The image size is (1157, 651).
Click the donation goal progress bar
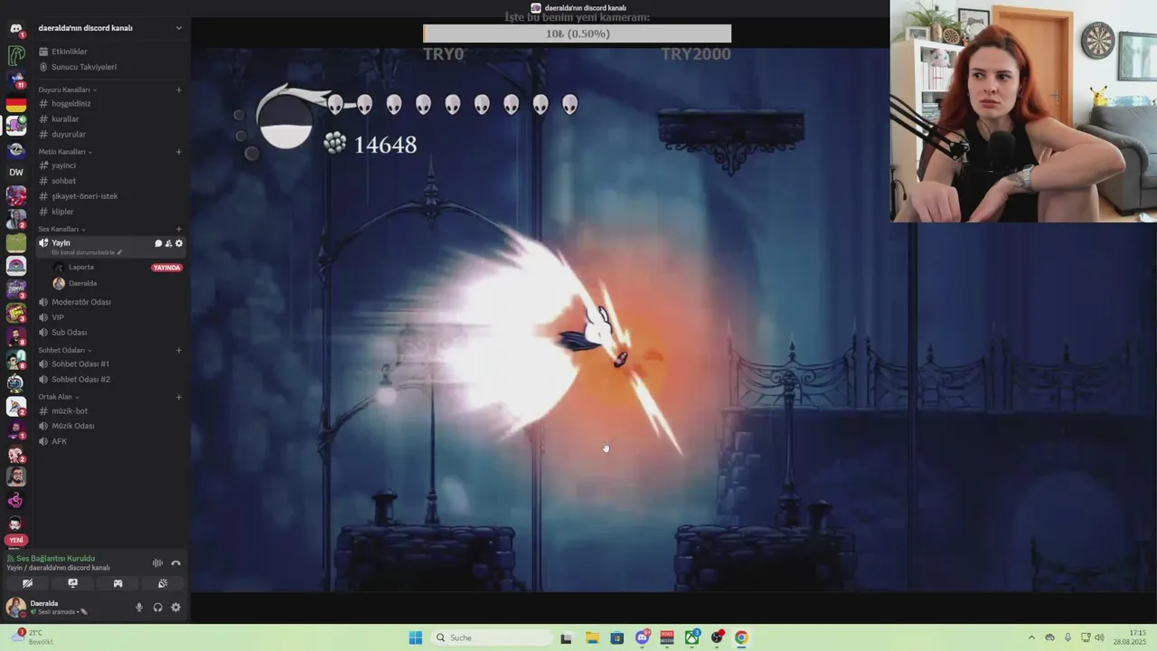577,33
